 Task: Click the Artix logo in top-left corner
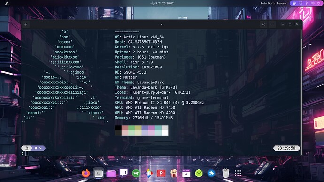point(7,3)
